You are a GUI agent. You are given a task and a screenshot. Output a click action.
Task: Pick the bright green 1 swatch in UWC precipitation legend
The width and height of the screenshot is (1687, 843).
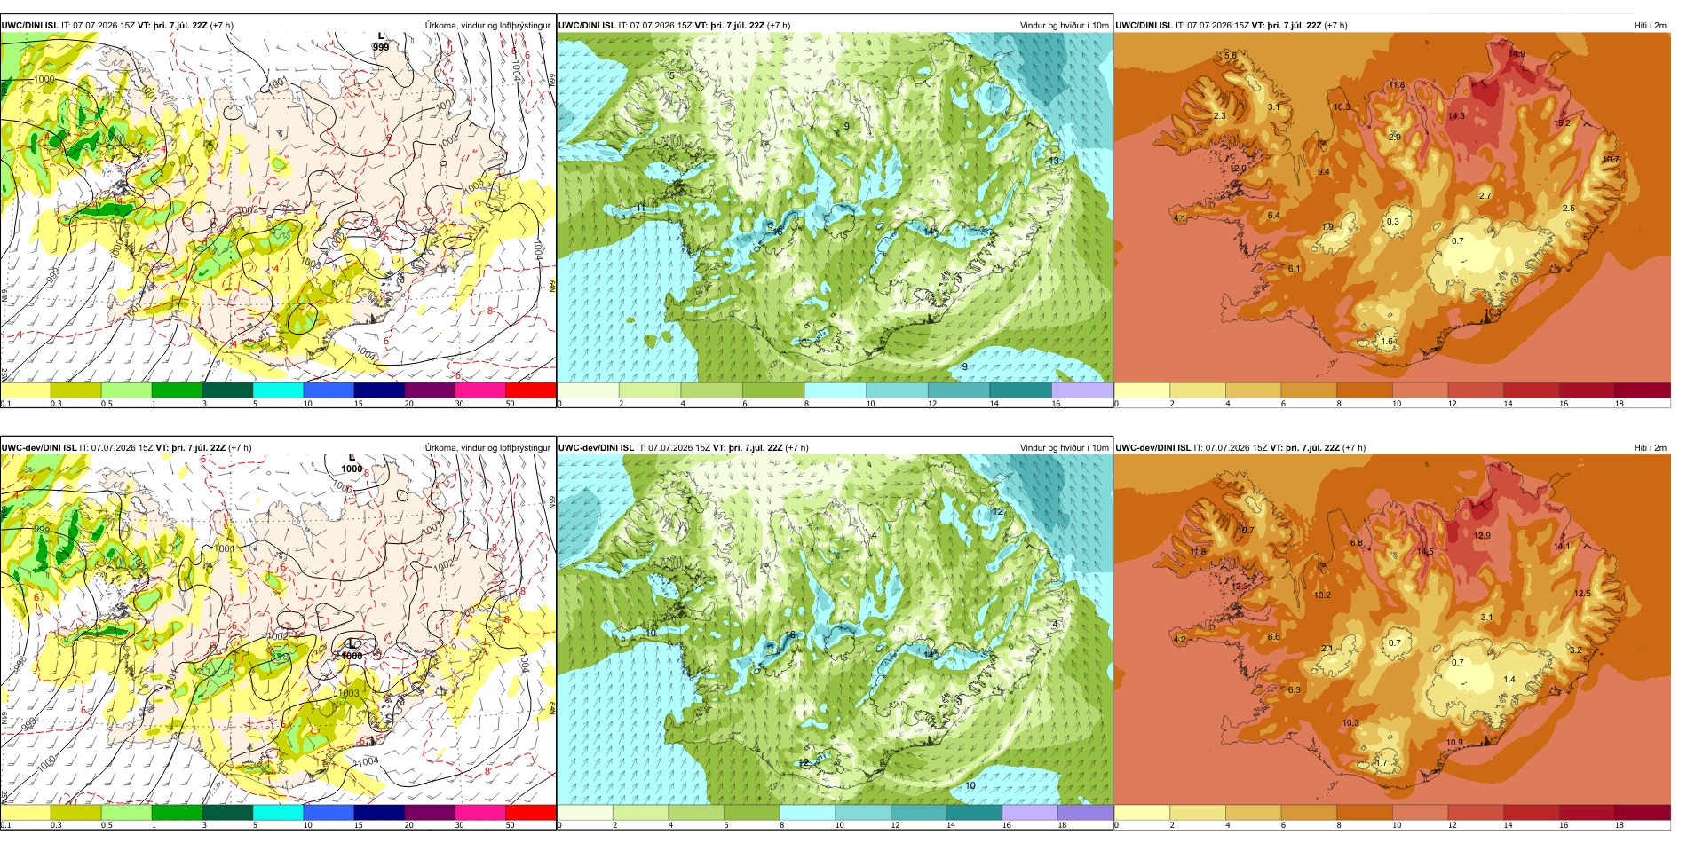pyautogui.click(x=177, y=390)
